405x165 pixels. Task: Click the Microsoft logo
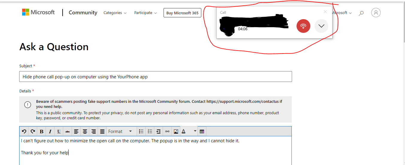point(38,12)
